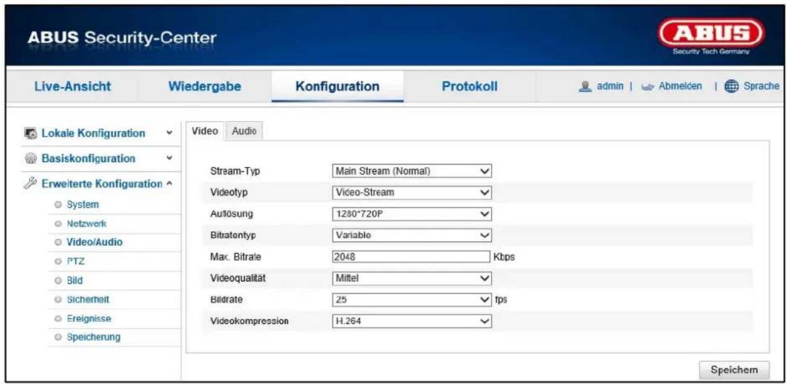This screenshot has width=787, height=384.
Task: Open the Auflösung dropdown
Action: (x=411, y=214)
